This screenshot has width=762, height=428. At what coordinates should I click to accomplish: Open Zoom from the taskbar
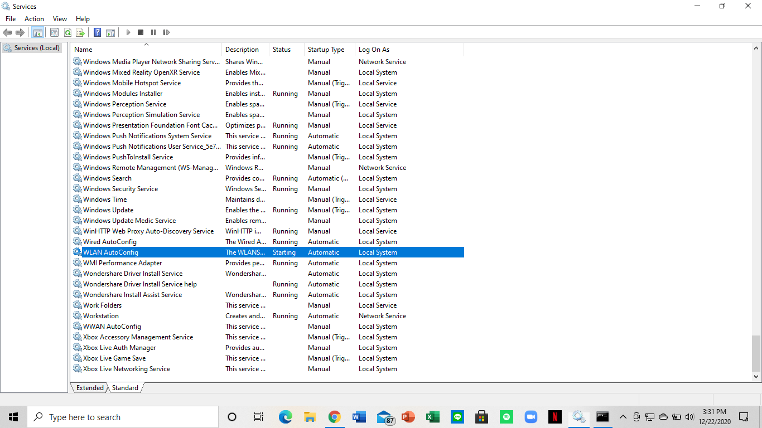point(530,417)
